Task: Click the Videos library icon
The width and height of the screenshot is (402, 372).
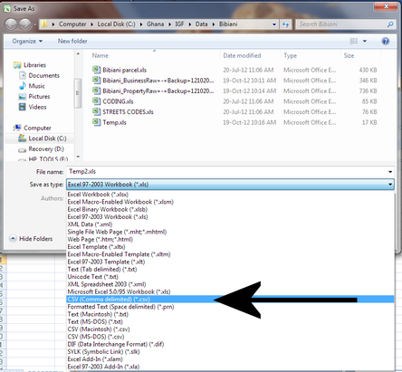Action: click(23, 107)
